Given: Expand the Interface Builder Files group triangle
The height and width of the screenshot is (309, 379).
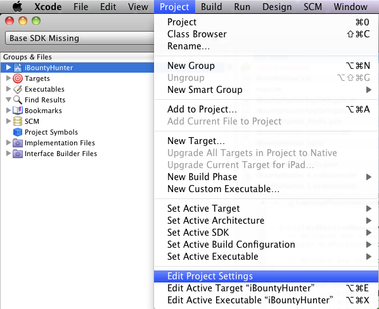Looking at the screenshot, I should click(x=8, y=154).
